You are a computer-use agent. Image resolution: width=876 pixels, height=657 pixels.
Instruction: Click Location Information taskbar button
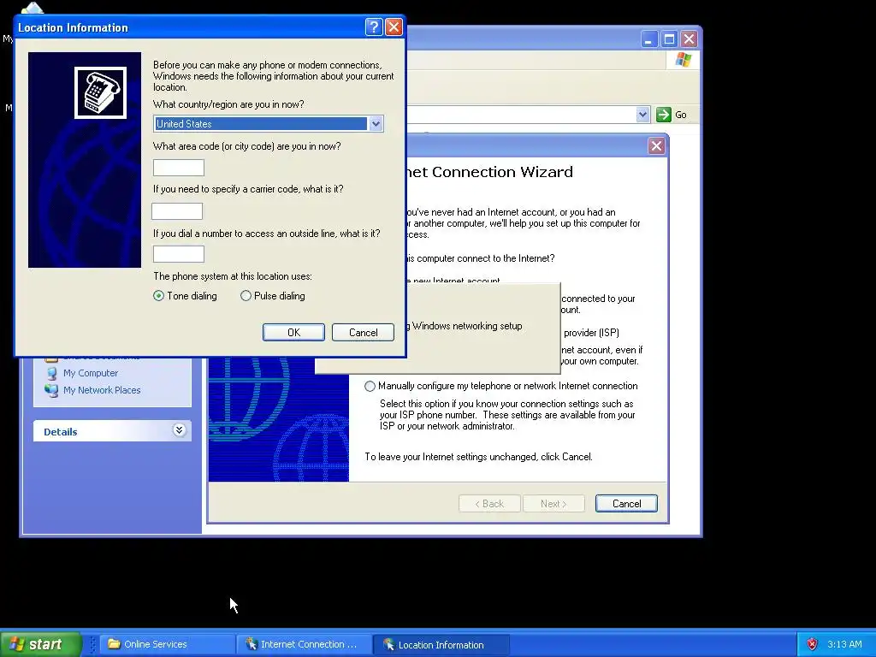click(x=441, y=645)
